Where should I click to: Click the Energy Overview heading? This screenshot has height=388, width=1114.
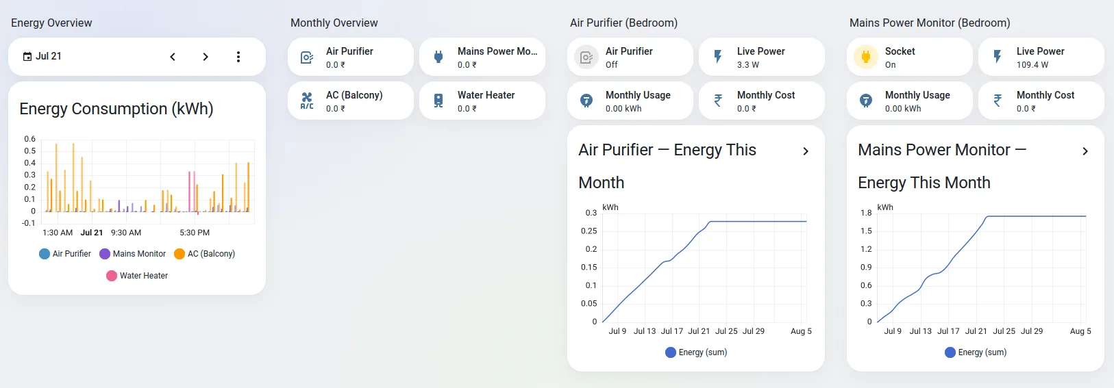pyautogui.click(x=51, y=23)
